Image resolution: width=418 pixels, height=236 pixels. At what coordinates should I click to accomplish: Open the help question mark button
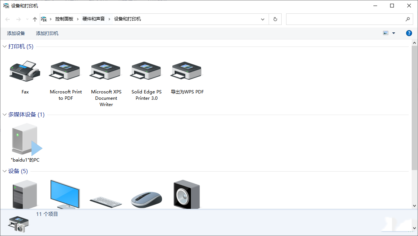[409, 33]
